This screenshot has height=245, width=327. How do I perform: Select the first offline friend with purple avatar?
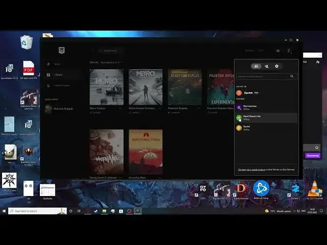(266, 108)
